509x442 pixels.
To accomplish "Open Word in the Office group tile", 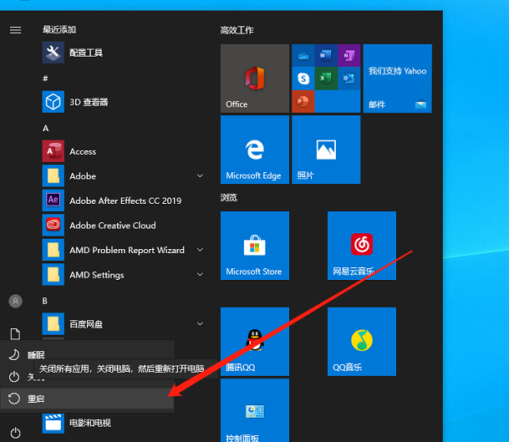I will [x=326, y=56].
